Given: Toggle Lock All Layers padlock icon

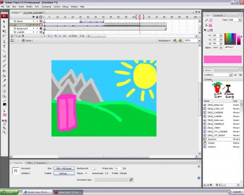Looking at the screenshot, I should [37, 17].
